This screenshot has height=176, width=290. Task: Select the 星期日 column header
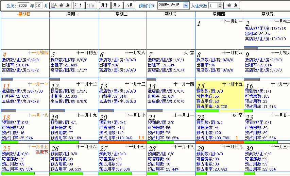(24, 14)
